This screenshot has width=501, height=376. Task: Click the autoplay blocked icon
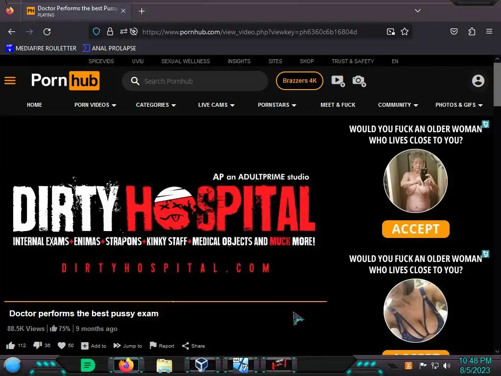point(134,31)
